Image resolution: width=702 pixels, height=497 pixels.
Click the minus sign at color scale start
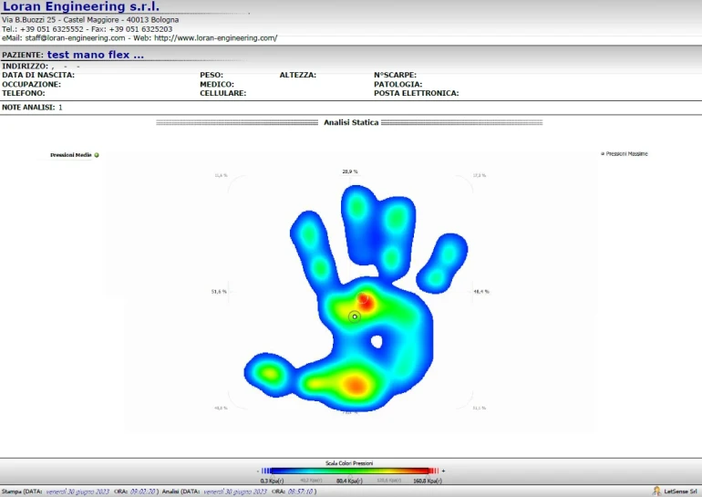[x=258, y=471]
